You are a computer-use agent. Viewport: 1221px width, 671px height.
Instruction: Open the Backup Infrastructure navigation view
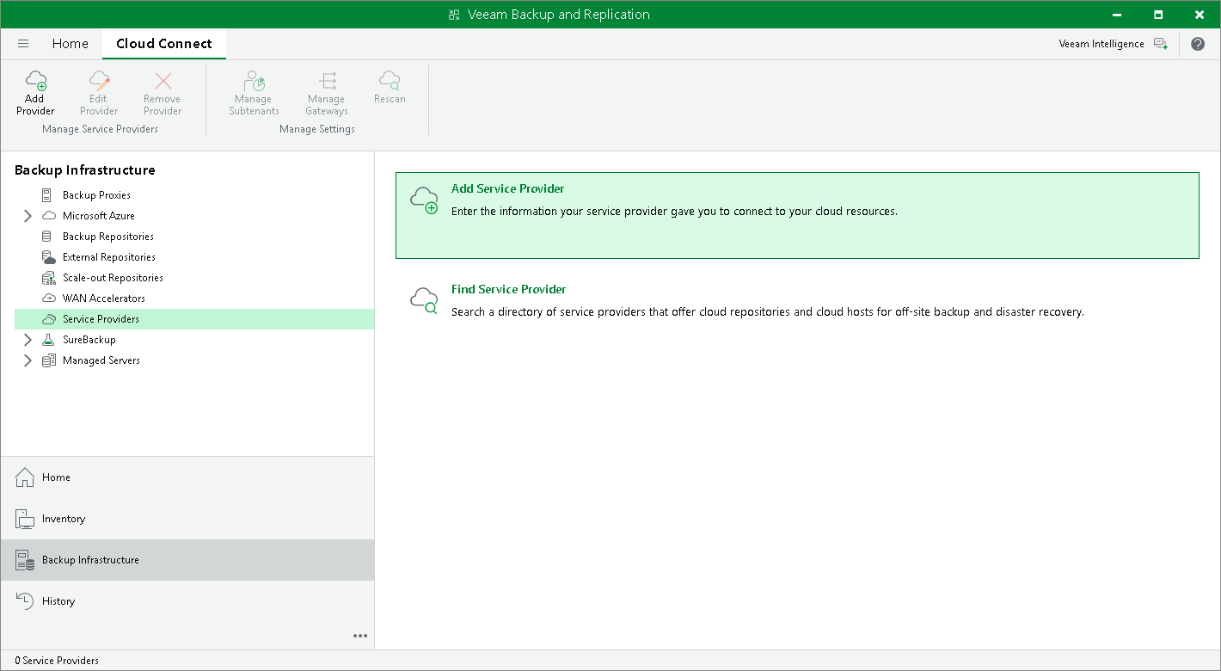tap(187, 560)
